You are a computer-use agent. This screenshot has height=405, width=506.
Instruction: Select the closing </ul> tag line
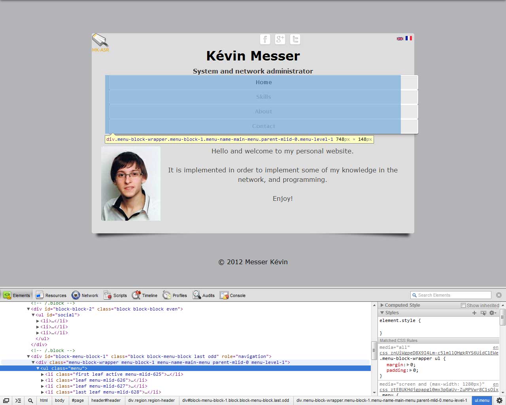(x=43, y=339)
